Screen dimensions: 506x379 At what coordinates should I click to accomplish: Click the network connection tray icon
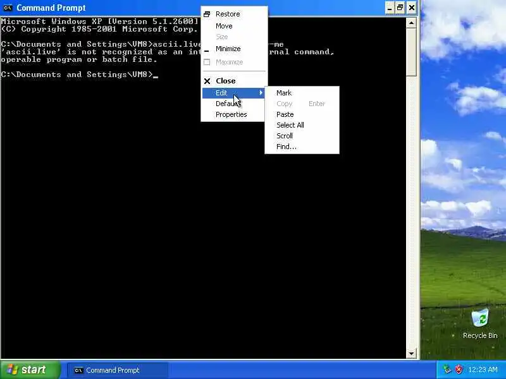(447, 370)
